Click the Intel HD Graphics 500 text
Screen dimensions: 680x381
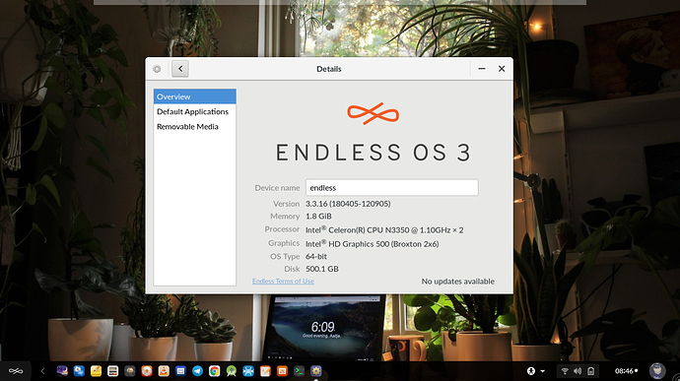click(373, 243)
